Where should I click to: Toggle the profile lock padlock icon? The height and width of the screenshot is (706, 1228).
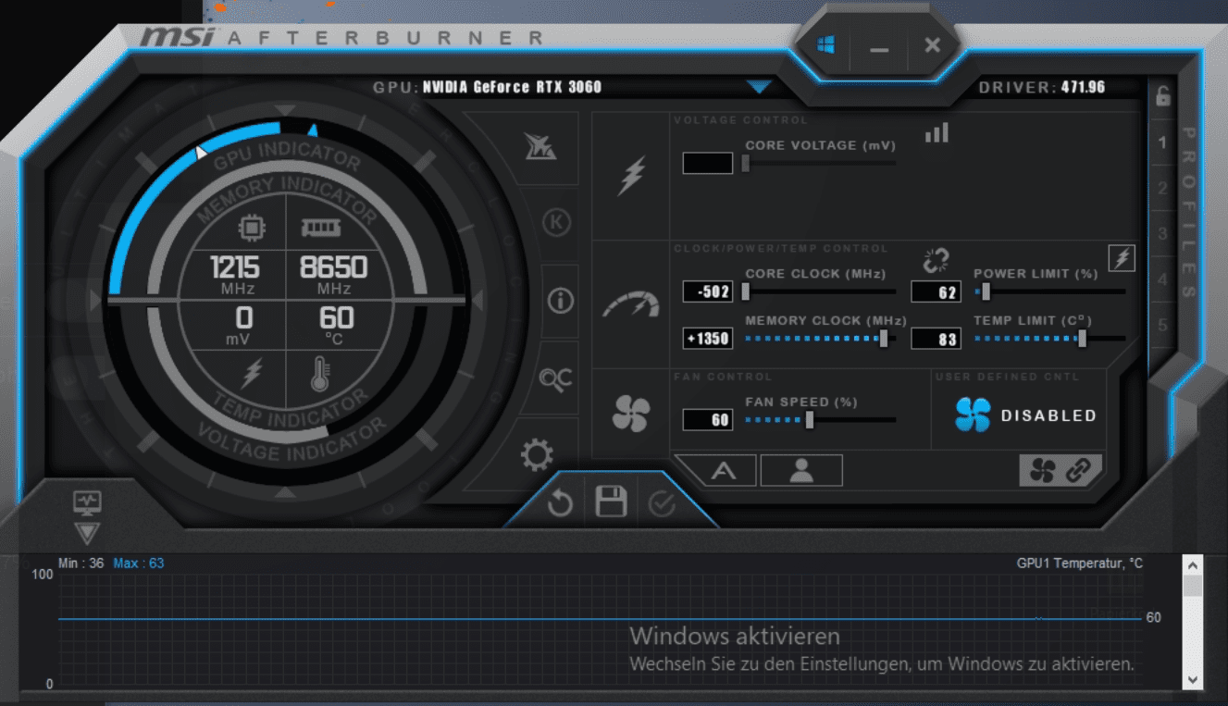pyautogui.click(x=1163, y=95)
